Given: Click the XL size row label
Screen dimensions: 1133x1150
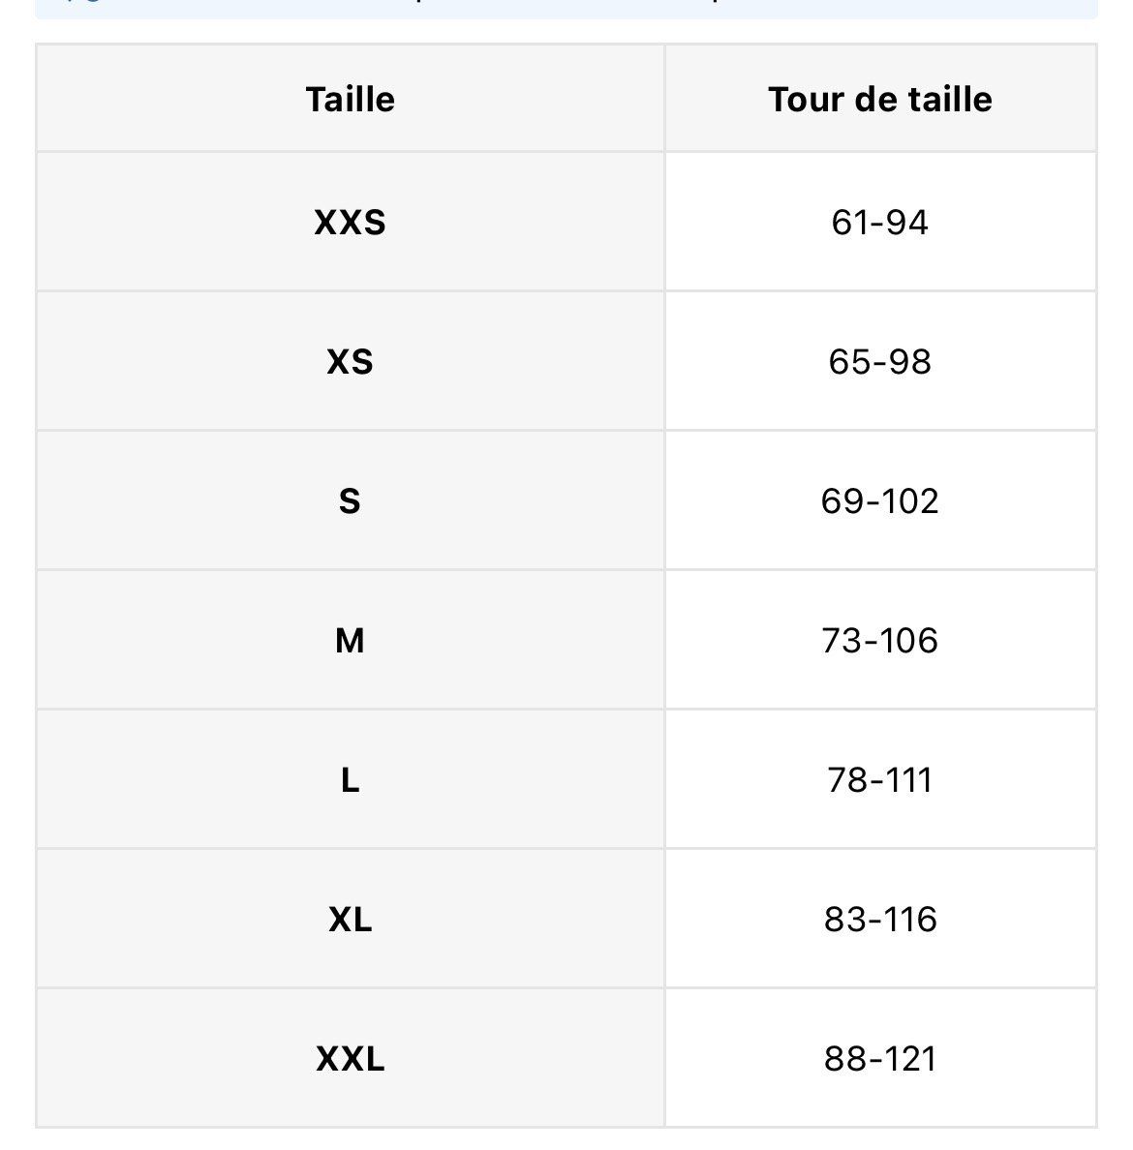Looking at the screenshot, I should (x=350, y=919).
